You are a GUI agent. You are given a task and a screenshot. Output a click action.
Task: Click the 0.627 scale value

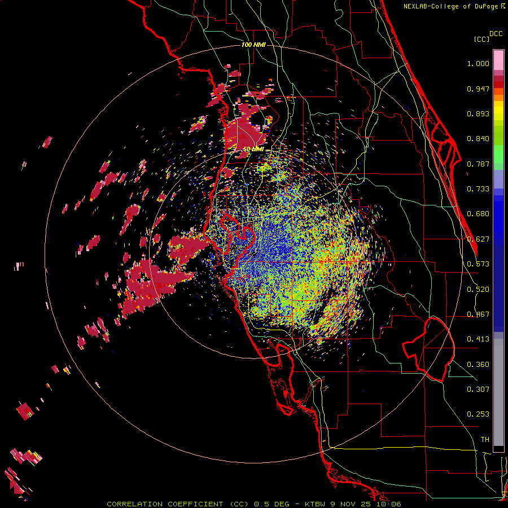point(478,239)
